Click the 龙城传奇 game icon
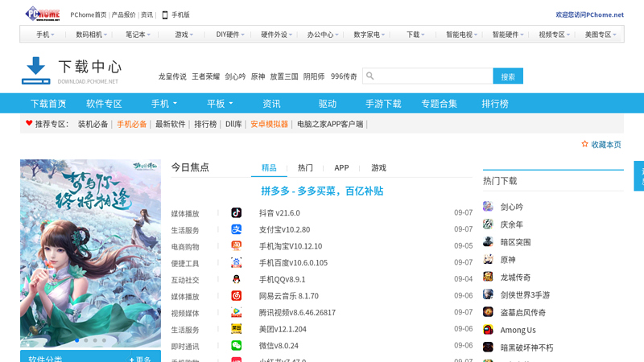 click(x=488, y=277)
